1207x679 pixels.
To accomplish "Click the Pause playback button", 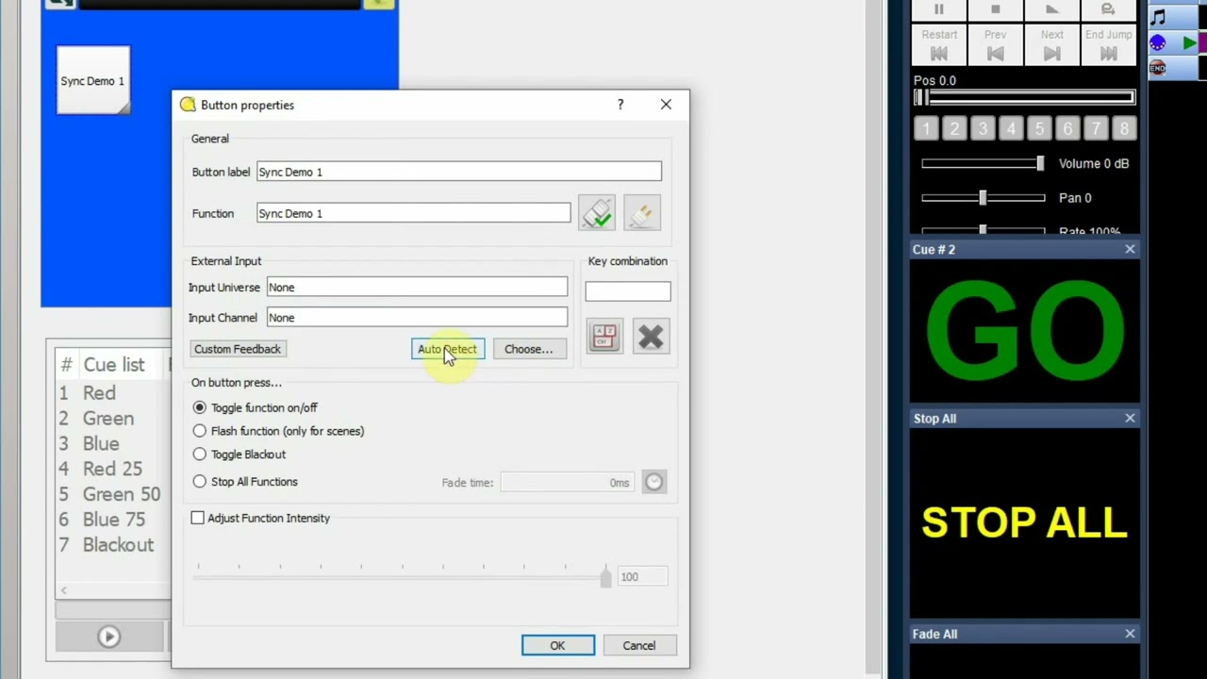I will [x=939, y=8].
